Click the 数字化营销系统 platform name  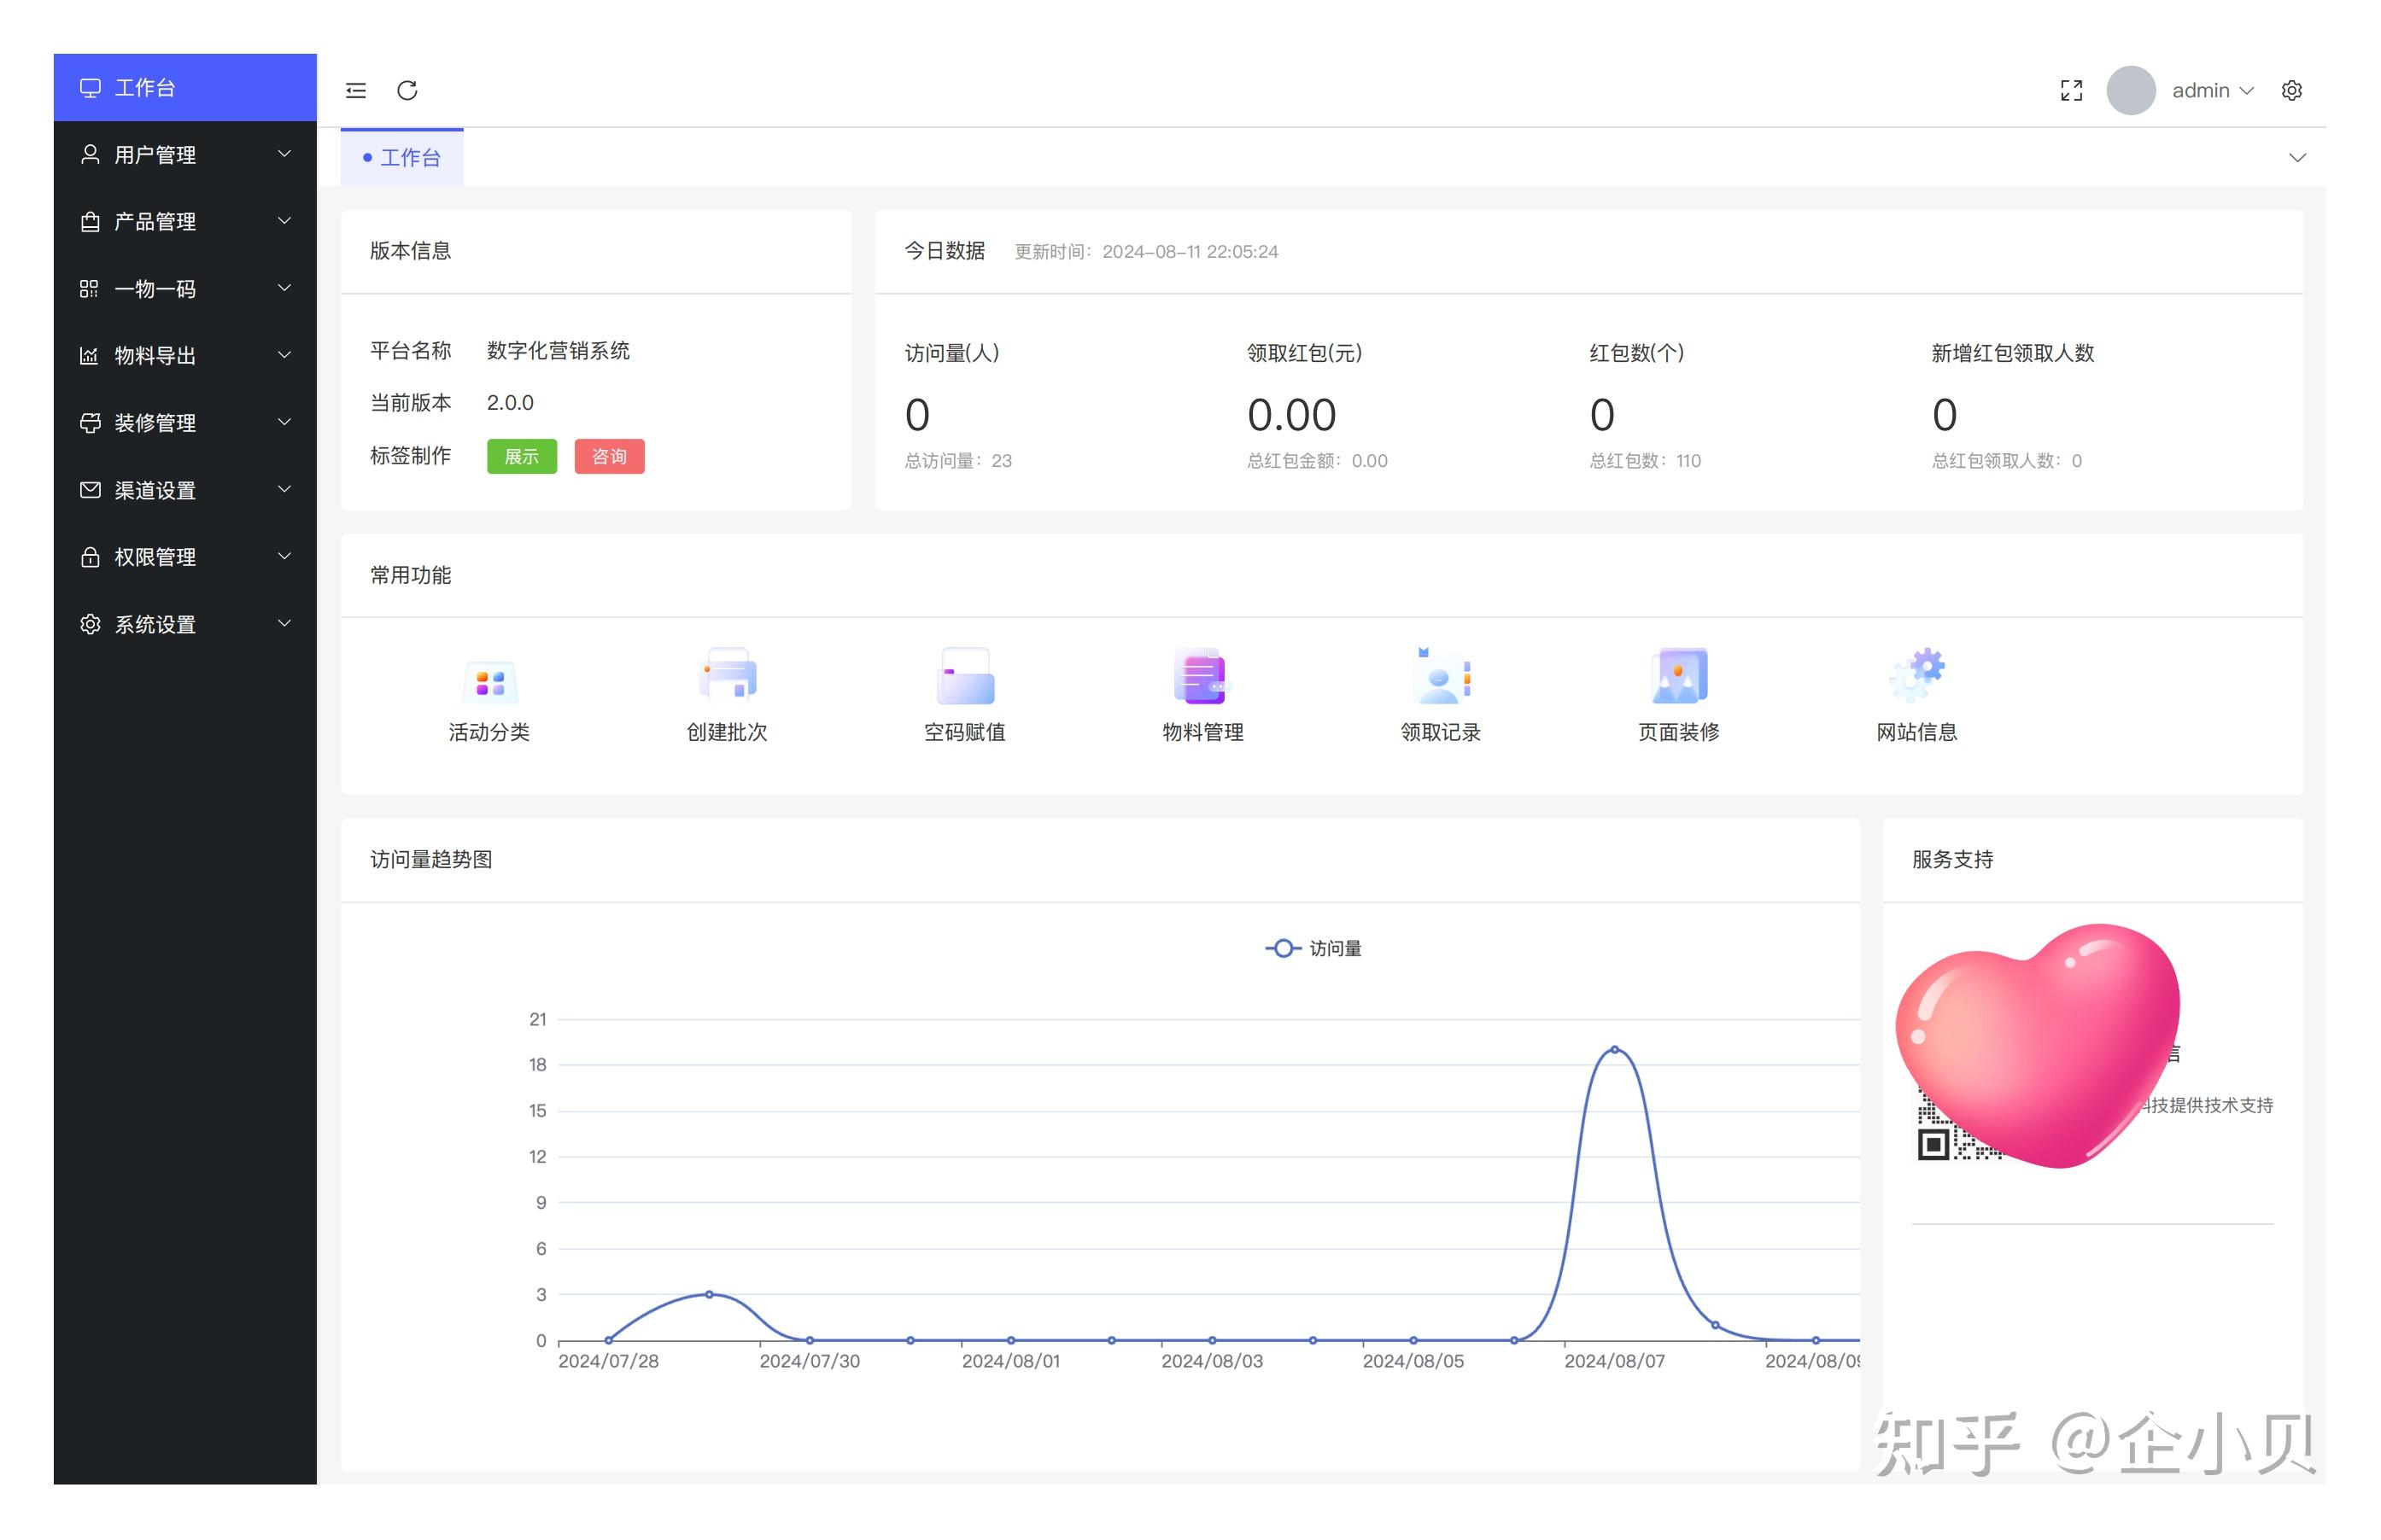[559, 351]
